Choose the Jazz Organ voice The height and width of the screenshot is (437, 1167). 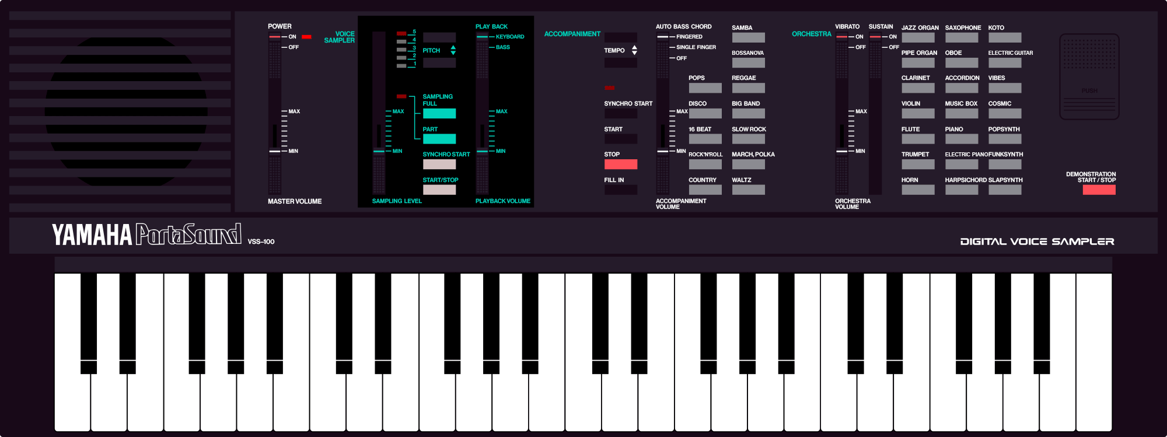tap(918, 37)
